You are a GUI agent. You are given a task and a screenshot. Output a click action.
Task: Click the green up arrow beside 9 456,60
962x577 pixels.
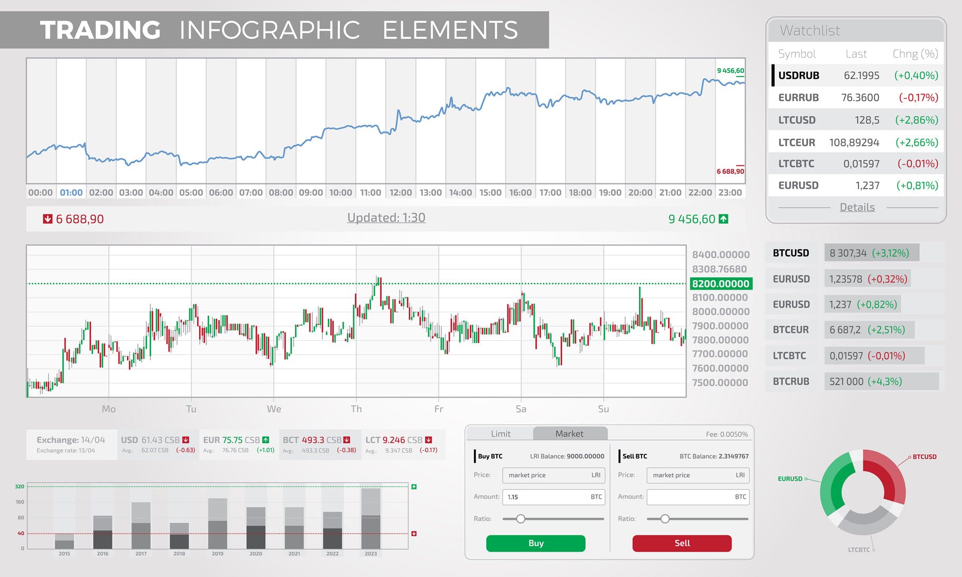(724, 218)
